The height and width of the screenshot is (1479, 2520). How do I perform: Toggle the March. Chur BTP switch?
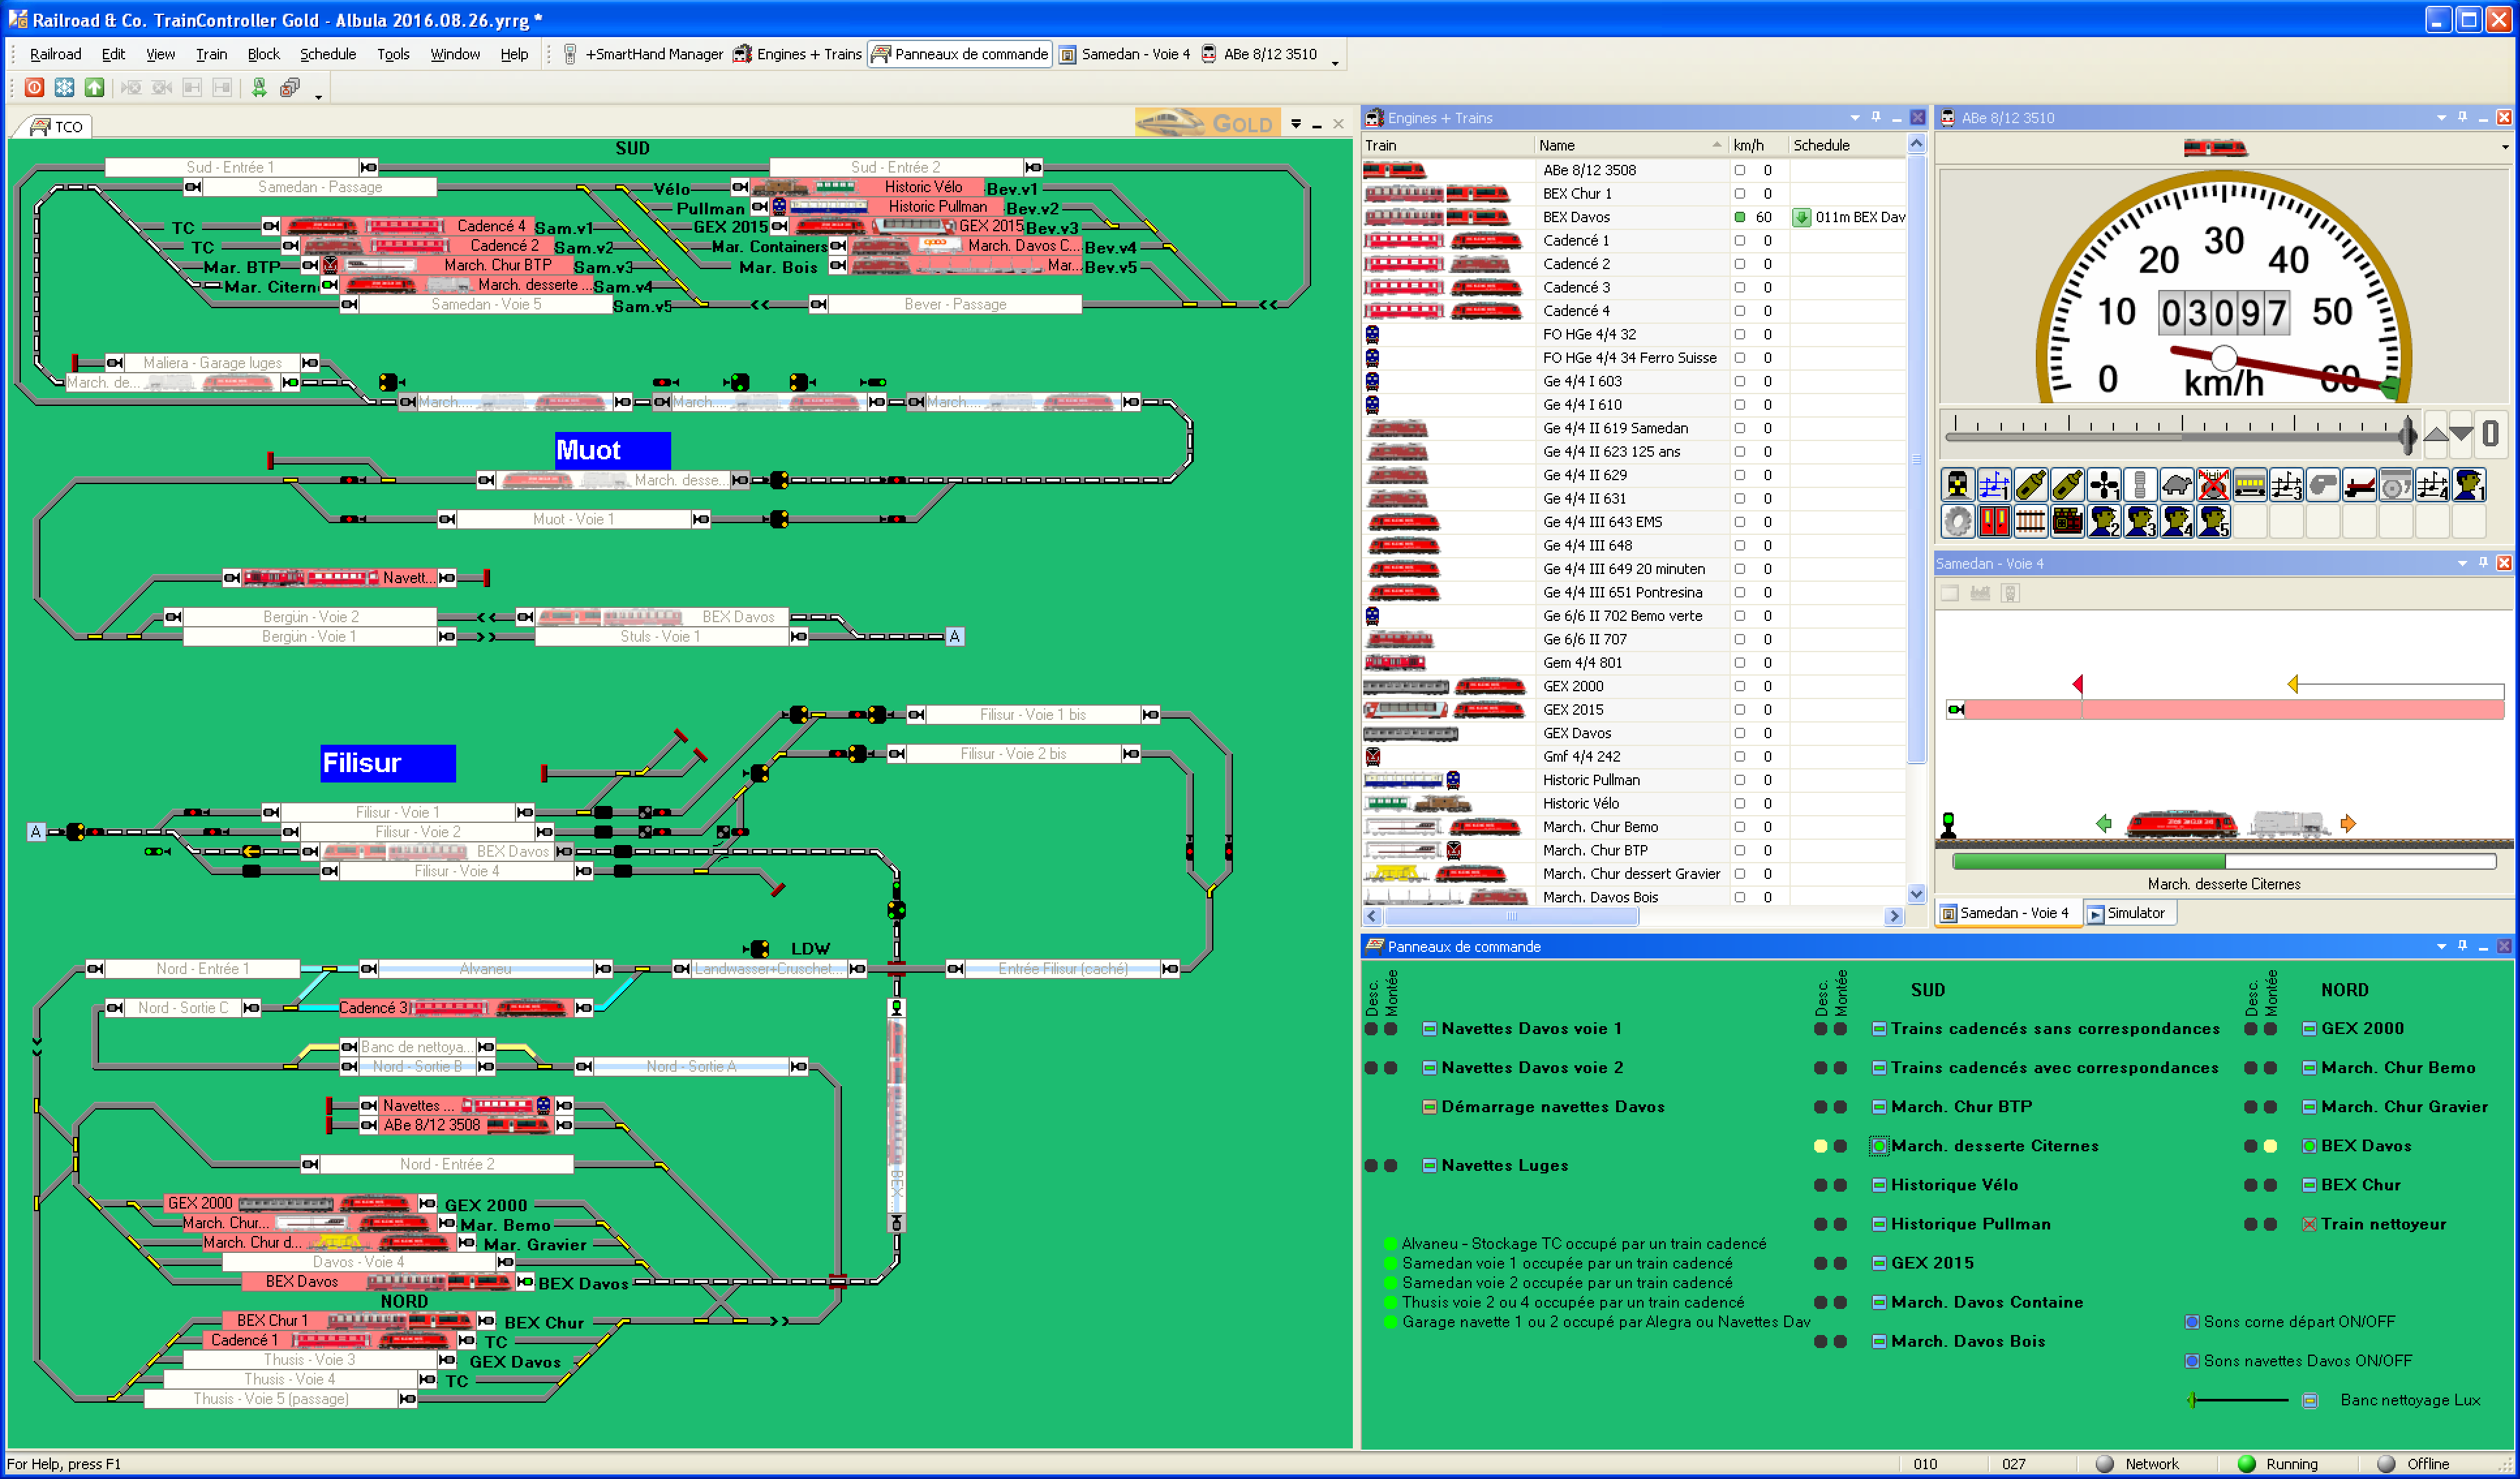tap(1879, 1107)
